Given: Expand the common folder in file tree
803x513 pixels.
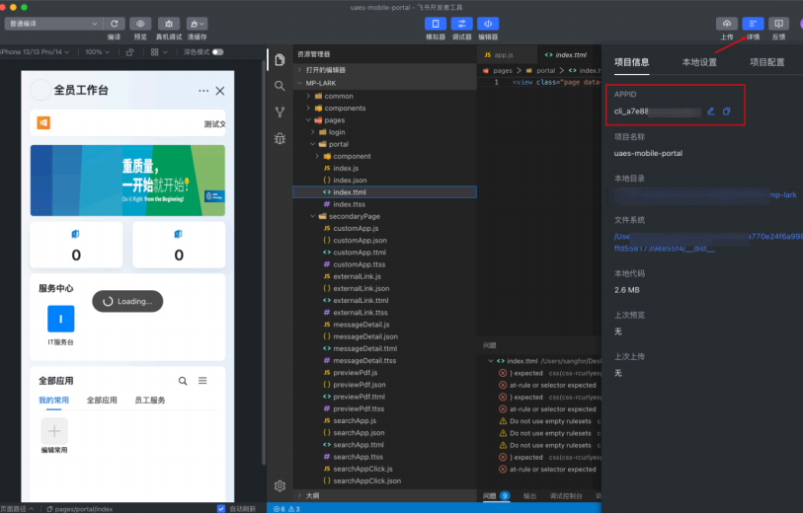Looking at the screenshot, I should coord(338,96).
